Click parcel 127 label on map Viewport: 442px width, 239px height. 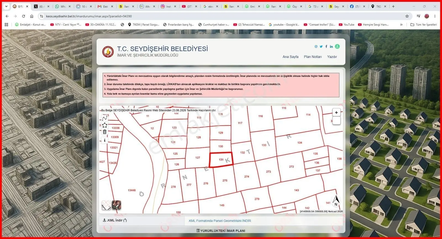(198, 158)
